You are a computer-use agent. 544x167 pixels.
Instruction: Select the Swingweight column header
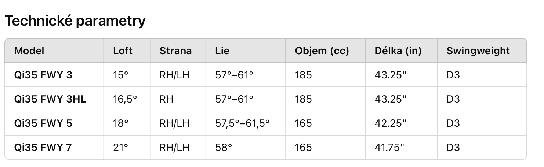pyautogui.click(x=478, y=51)
